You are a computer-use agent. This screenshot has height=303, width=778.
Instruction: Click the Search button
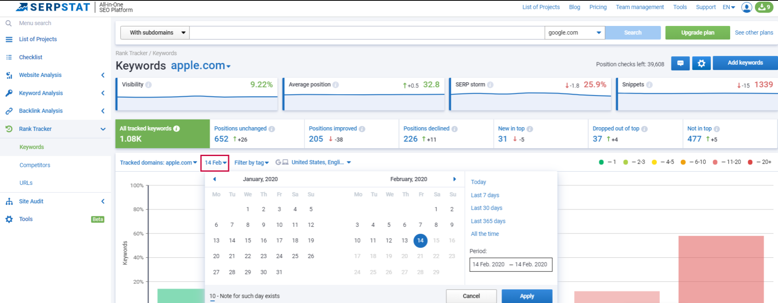(x=633, y=33)
